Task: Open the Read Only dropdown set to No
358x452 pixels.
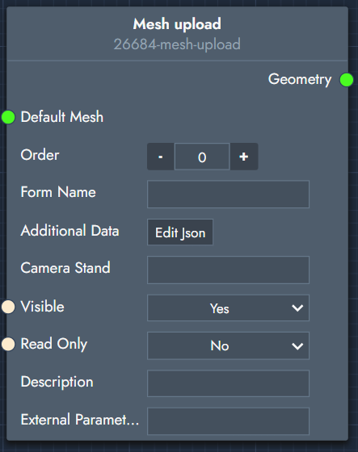Action: [228, 345]
